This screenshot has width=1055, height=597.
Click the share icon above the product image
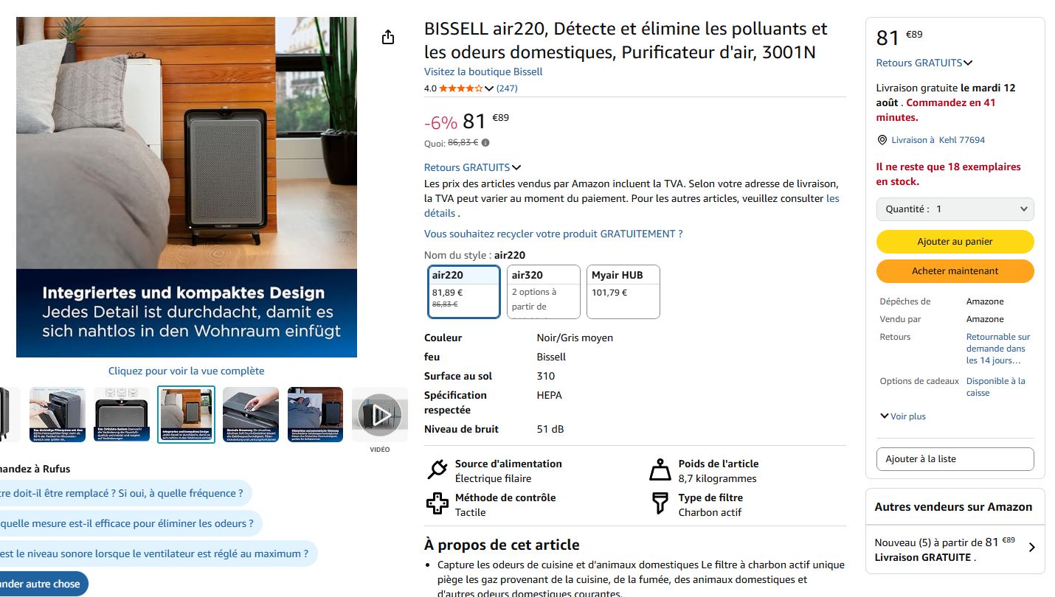pyautogui.click(x=388, y=38)
